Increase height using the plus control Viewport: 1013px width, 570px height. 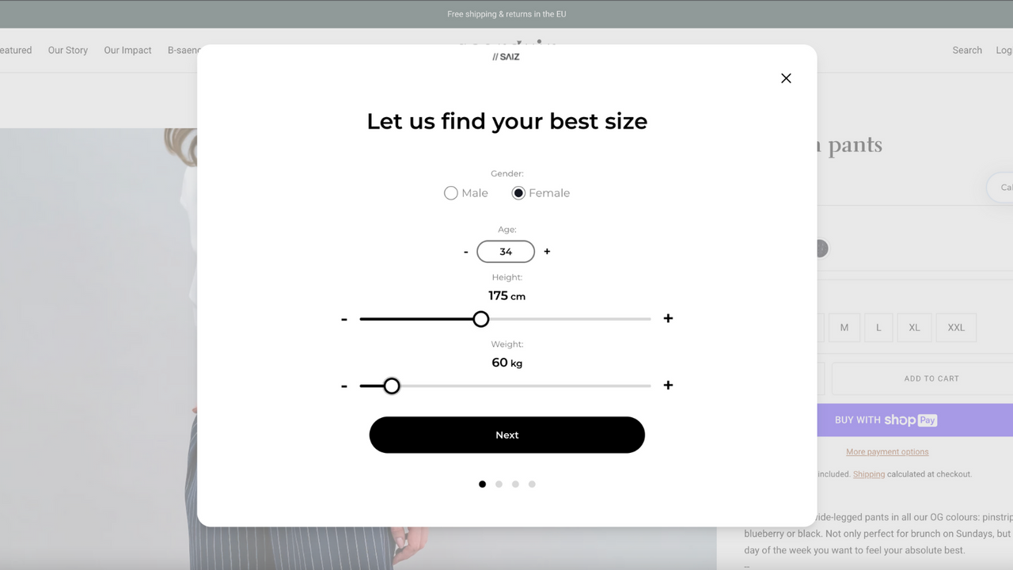click(x=668, y=318)
